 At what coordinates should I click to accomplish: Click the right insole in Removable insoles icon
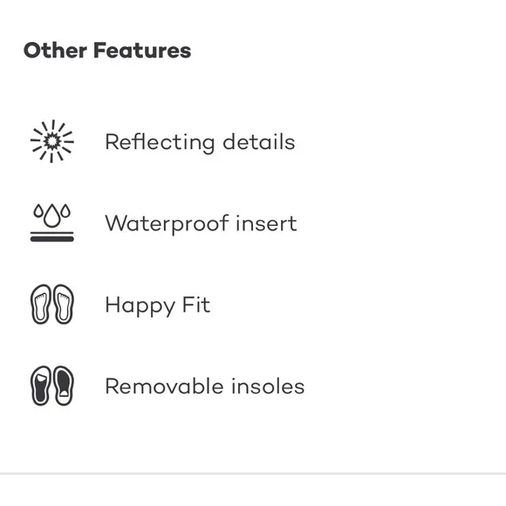coord(64,386)
